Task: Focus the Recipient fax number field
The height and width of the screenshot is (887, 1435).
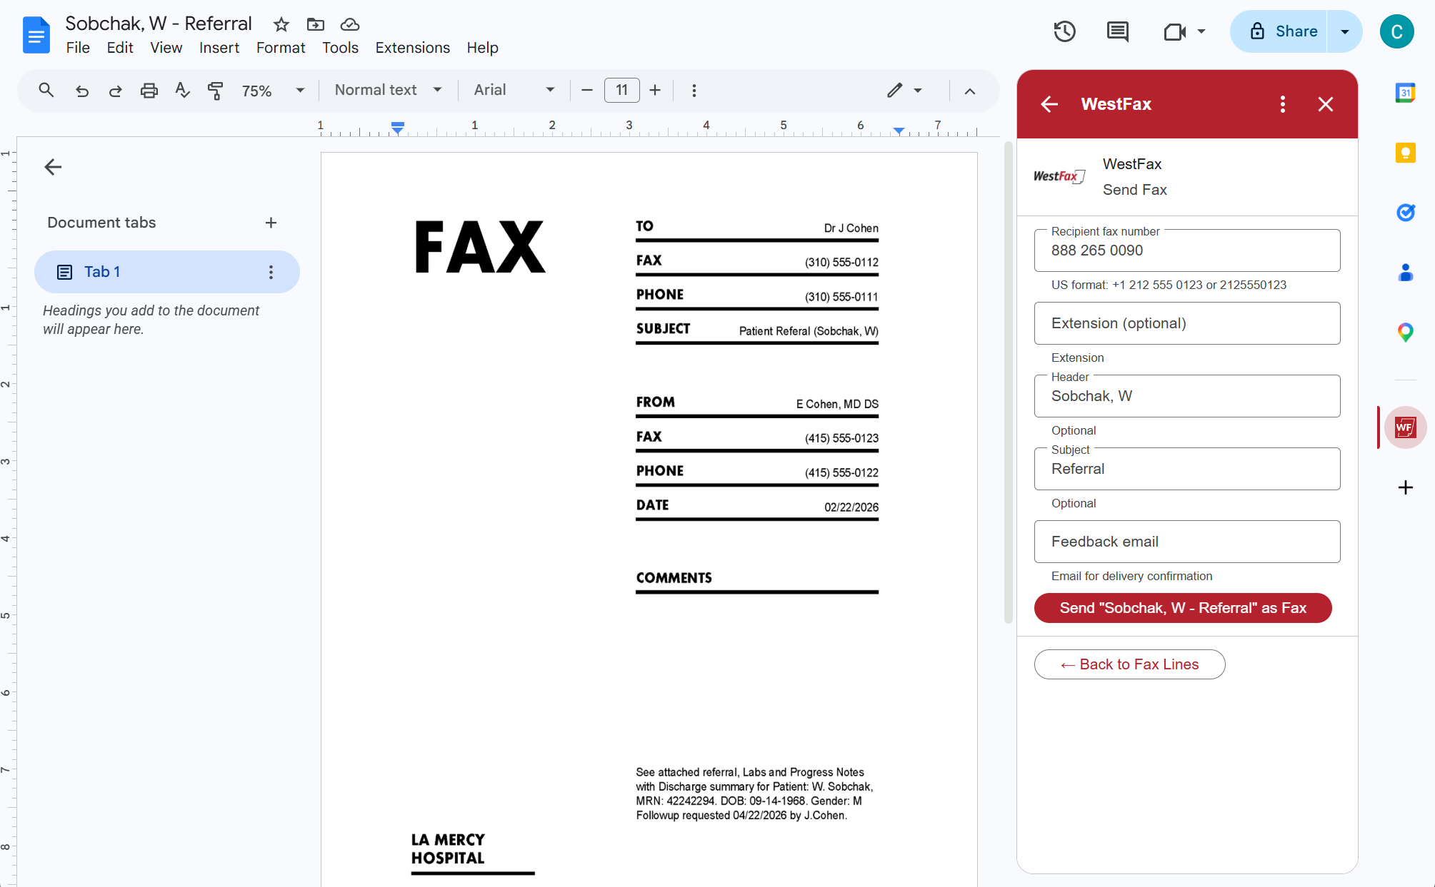Action: (x=1187, y=250)
